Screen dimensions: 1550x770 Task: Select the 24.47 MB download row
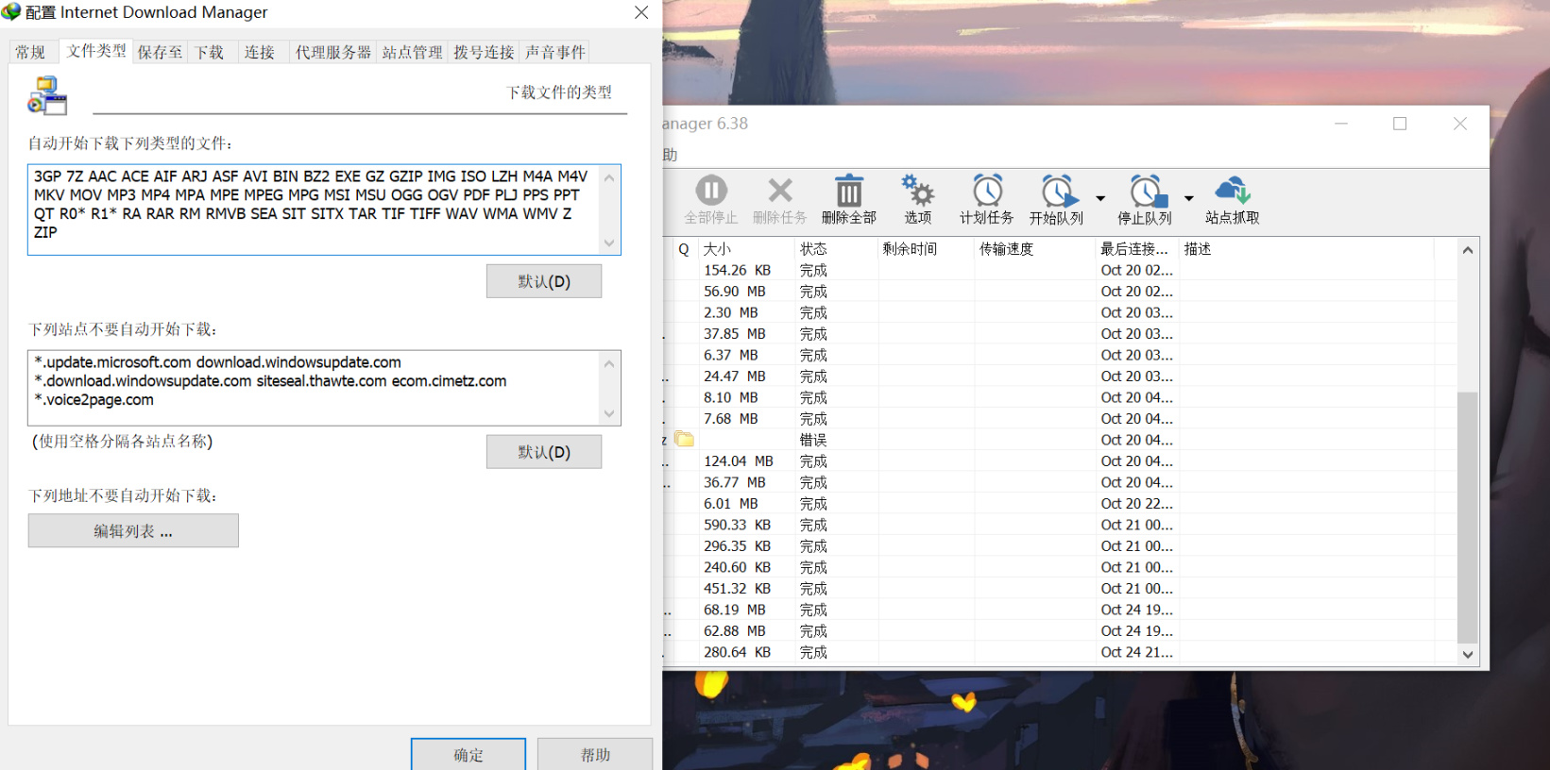[x=1060, y=377]
